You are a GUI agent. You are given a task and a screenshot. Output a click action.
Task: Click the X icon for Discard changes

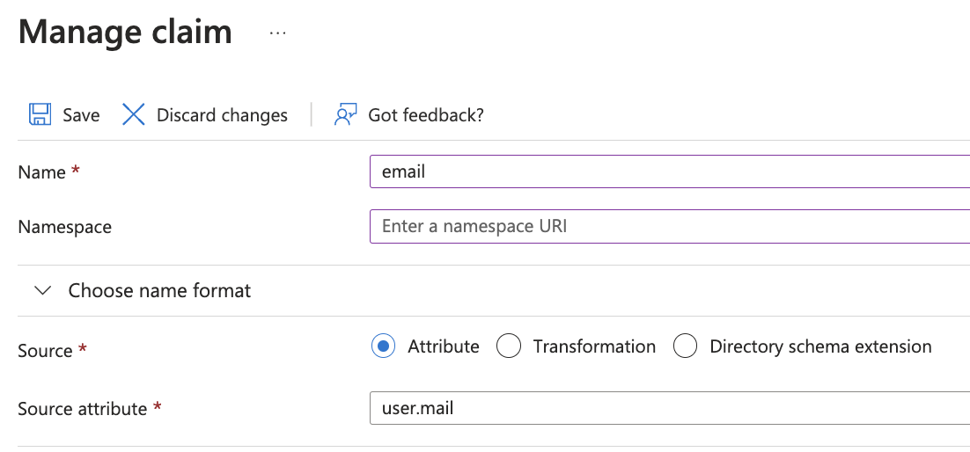pyautogui.click(x=134, y=115)
